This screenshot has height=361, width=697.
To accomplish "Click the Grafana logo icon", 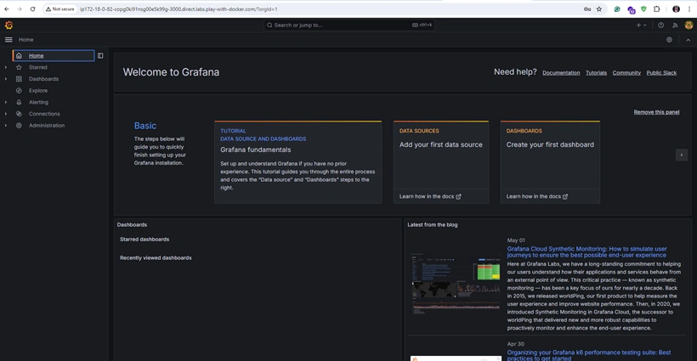I will 8,25.
